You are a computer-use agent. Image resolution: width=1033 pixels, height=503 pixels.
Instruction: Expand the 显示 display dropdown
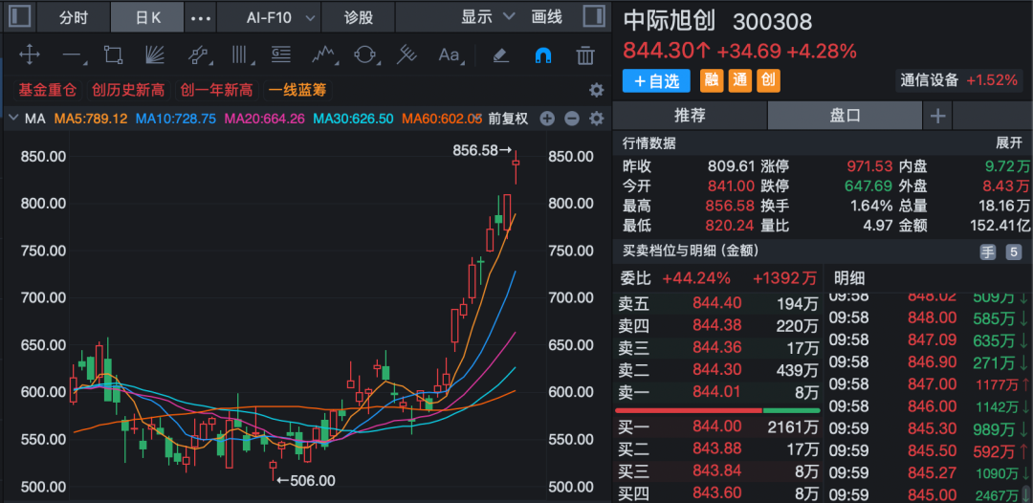tap(487, 16)
